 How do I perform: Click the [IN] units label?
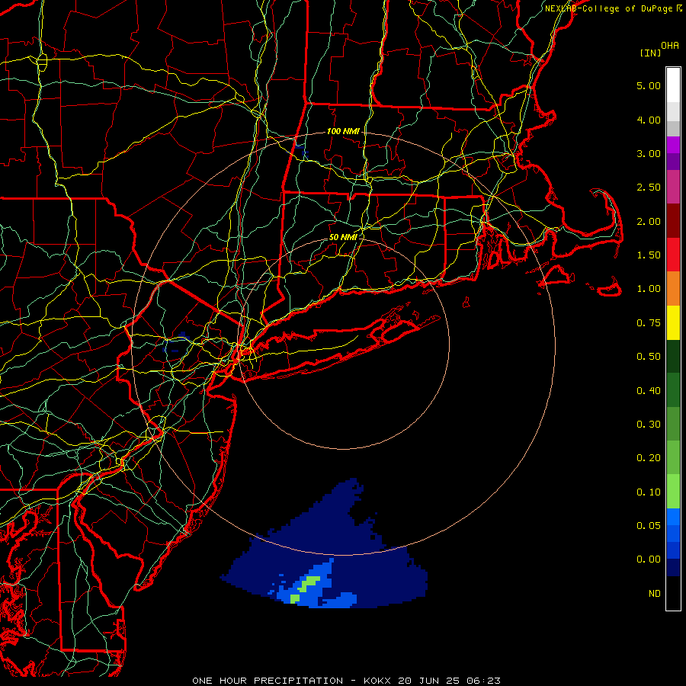coord(650,53)
